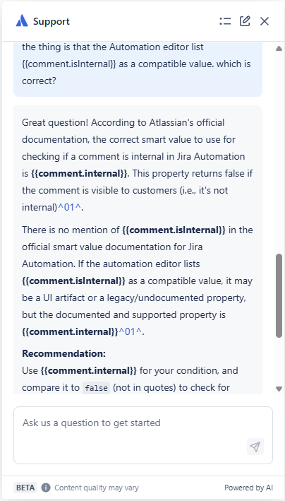285x501 pixels.
Task: Open the conversation history list icon
Action: click(x=225, y=21)
